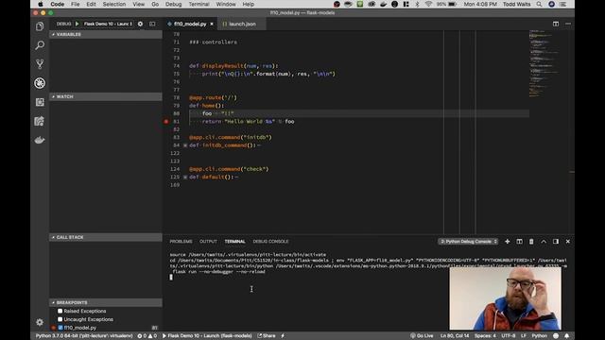Viewport: 605px width, 340px height.
Task: Collapse the WATCH section
Action: coord(106,96)
